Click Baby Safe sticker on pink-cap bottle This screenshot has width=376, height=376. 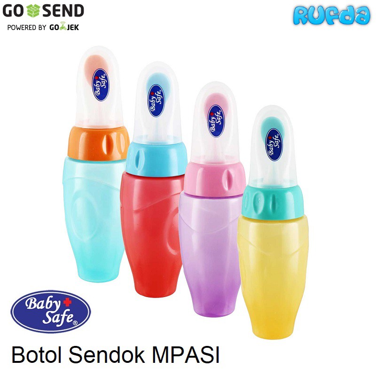216,121
